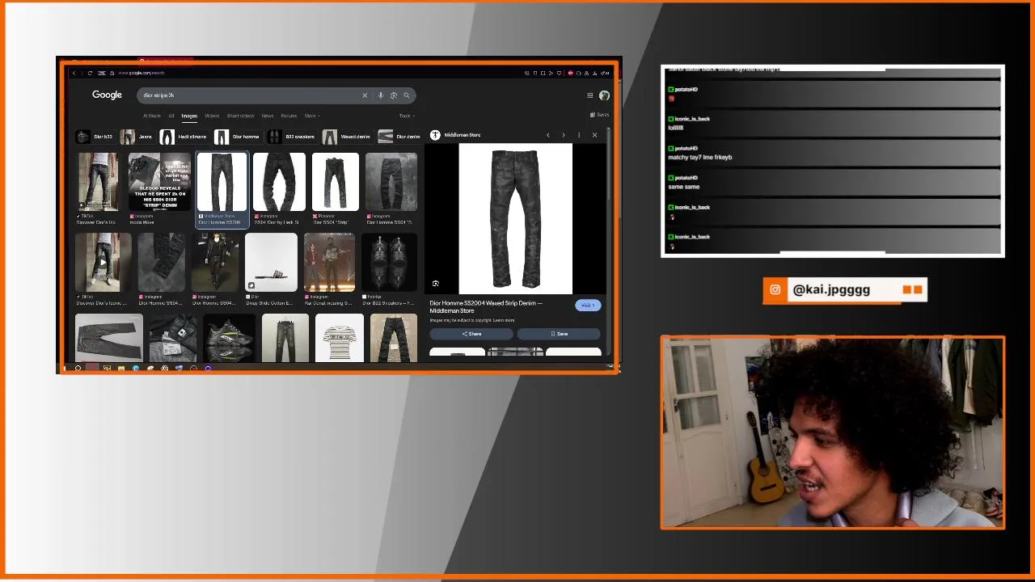Expand the More search tabs dropdown
This screenshot has width=1035, height=582.
311,116
